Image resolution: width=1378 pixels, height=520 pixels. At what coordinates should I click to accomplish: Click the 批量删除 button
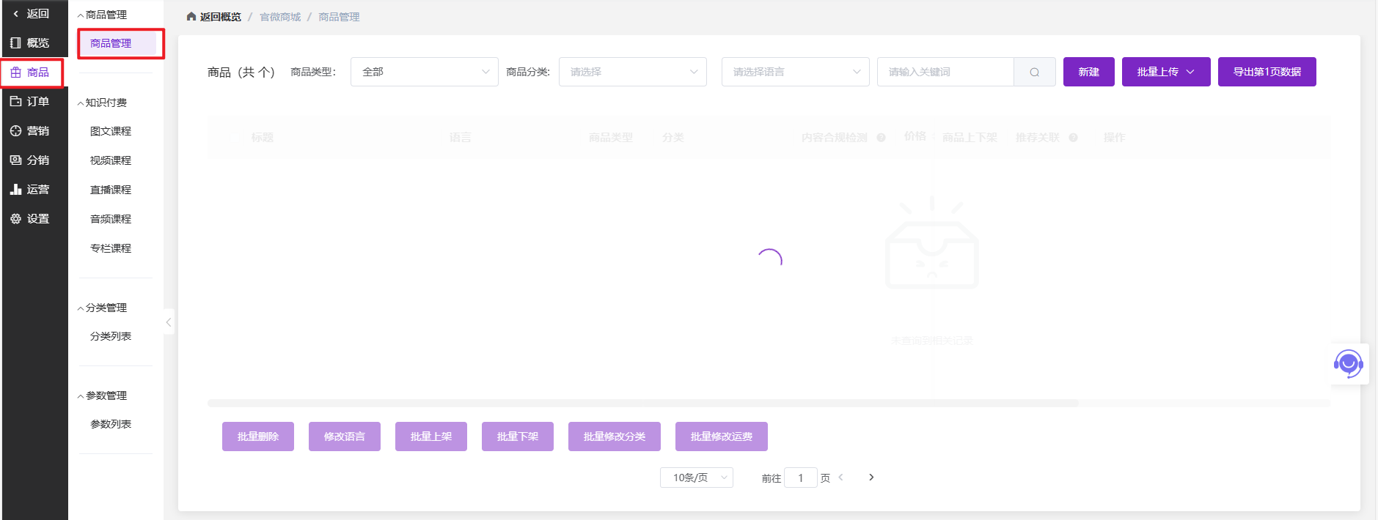click(x=258, y=437)
